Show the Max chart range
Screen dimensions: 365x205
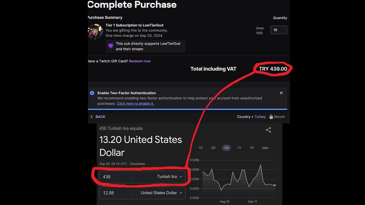265,148
